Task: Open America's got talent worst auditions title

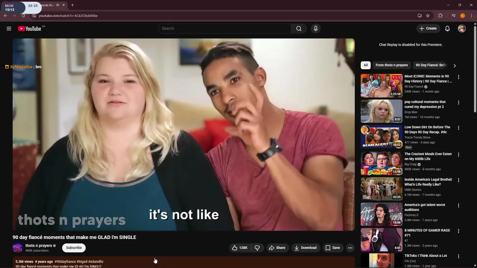Action: coord(425,207)
